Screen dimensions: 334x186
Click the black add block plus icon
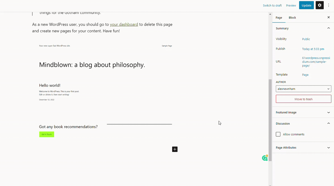175,149
